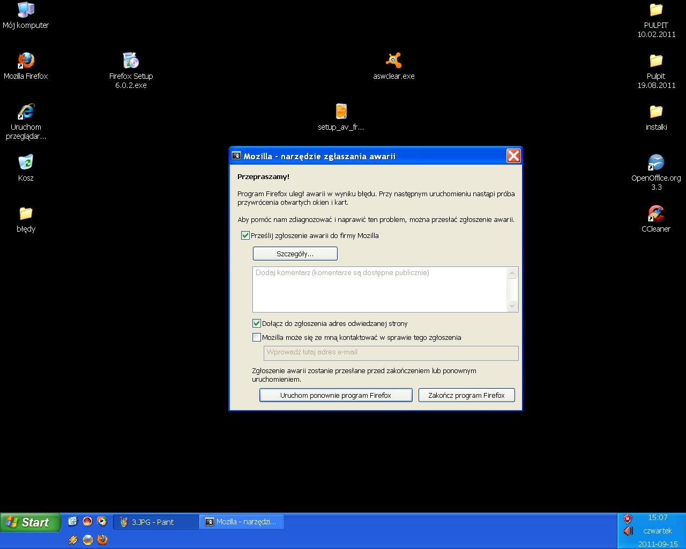Select the Uruchom przeglądarkę Internet Explorer shortcut
Viewport: 686px width, 549px height.
[x=26, y=122]
